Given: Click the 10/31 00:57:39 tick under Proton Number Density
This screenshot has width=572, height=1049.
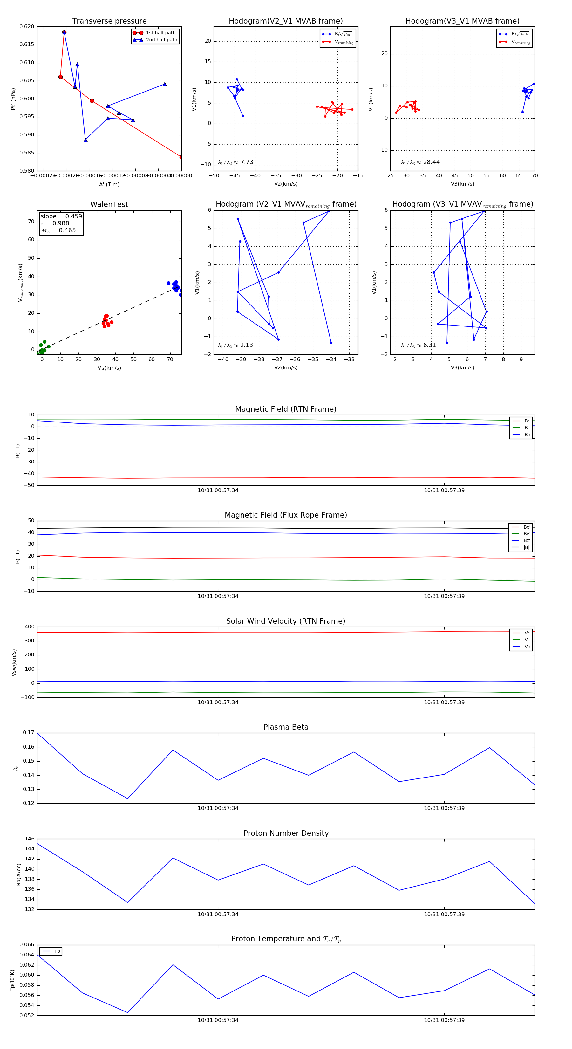Looking at the screenshot, I should 444,914.
